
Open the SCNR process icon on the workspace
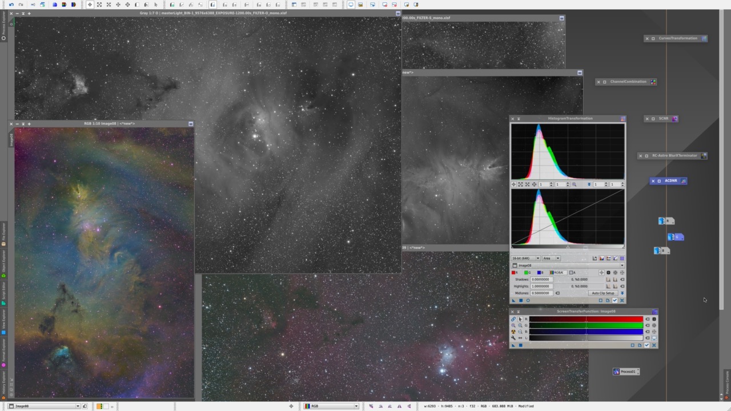pyautogui.click(x=664, y=118)
